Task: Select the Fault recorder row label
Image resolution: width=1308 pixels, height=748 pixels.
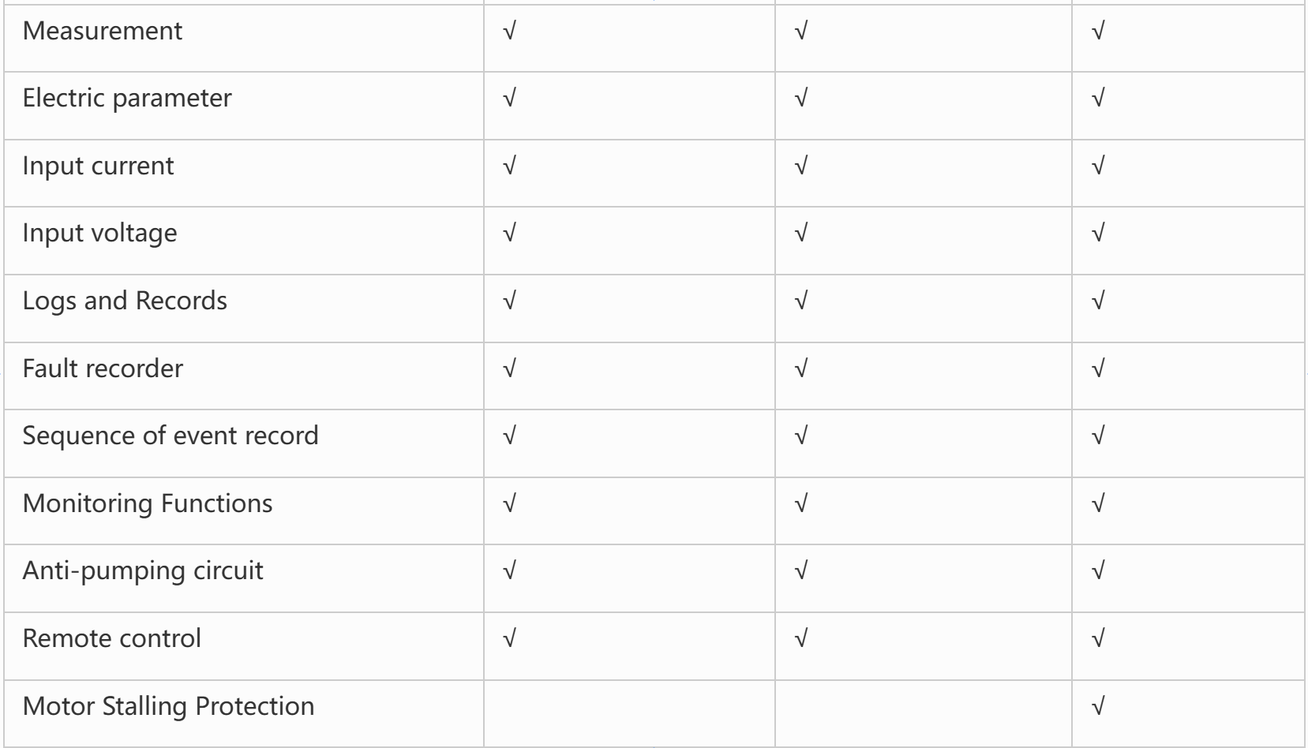Action: click(x=103, y=368)
